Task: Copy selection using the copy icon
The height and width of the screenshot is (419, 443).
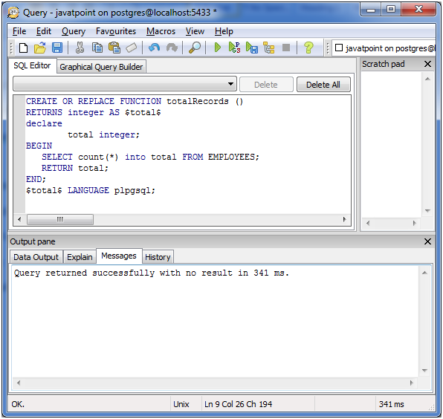Action: pyautogui.click(x=97, y=48)
